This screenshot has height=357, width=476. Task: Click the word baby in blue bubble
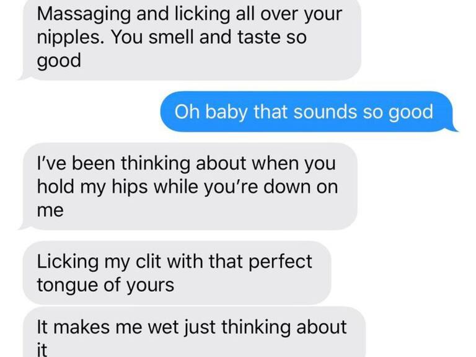tap(227, 112)
